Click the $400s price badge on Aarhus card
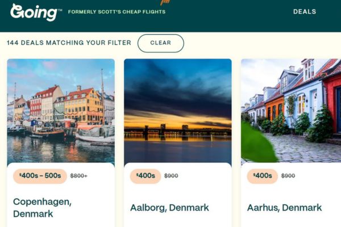This screenshot has height=227, width=341. point(263,176)
